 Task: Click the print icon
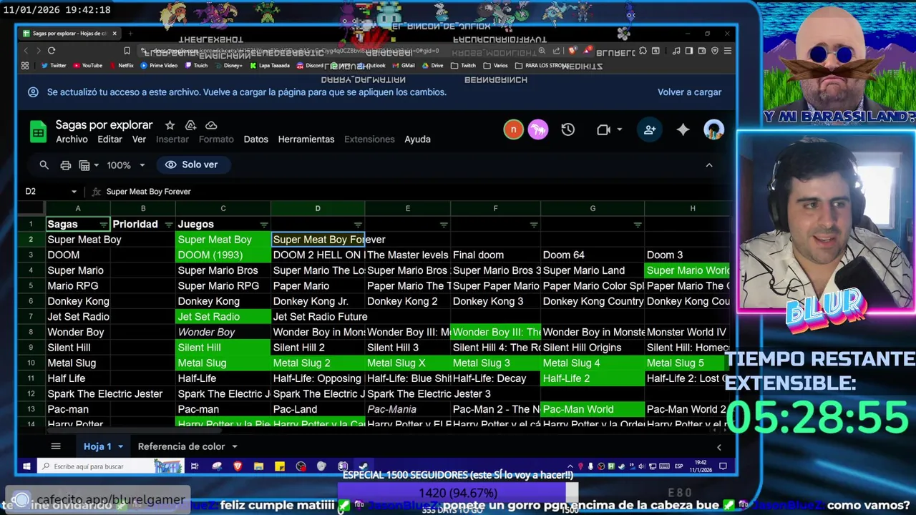tap(66, 165)
